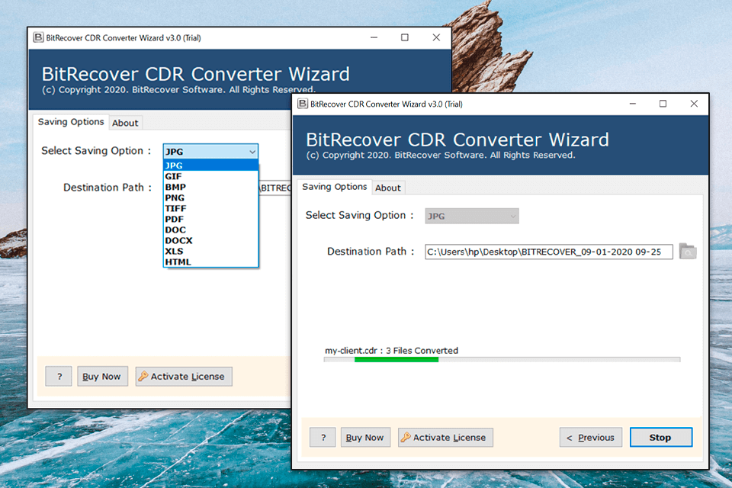The image size is (732, 488).
Task: Maximize the front converter window
Action: coord(663,104)
